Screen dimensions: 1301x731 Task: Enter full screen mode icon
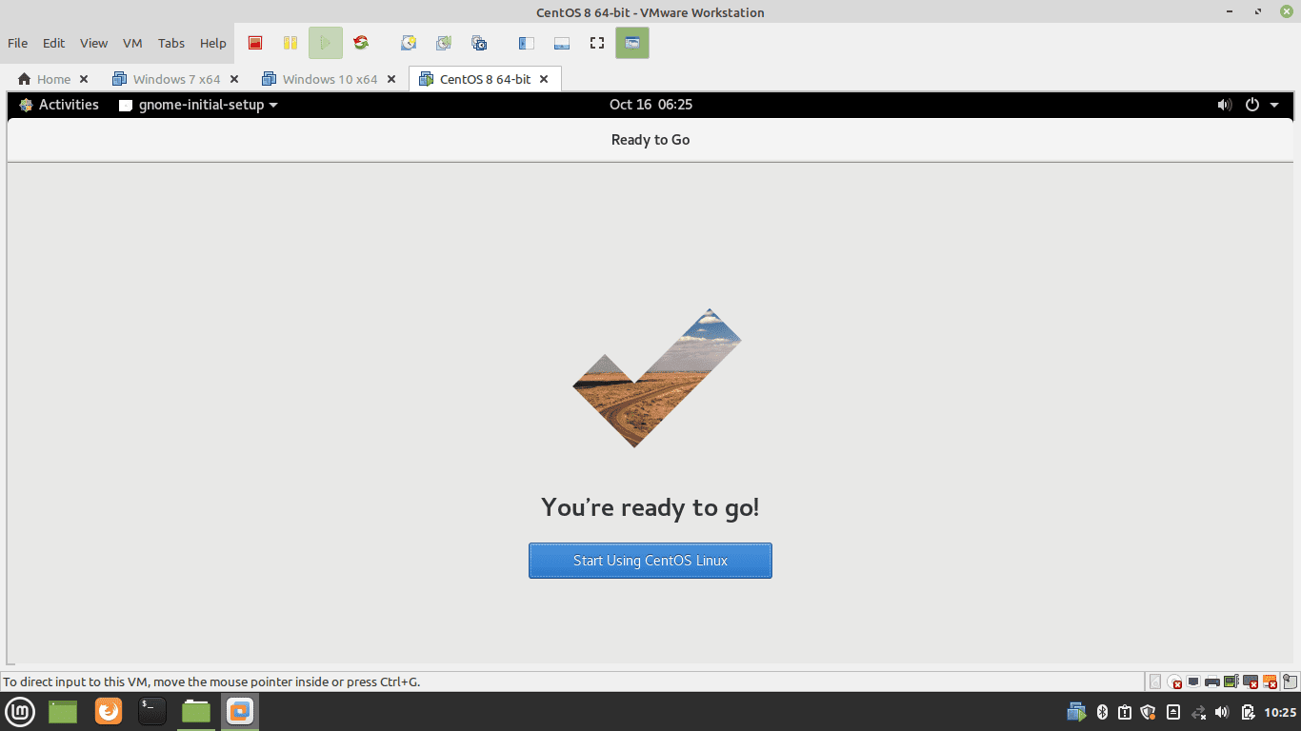(597, 43)
